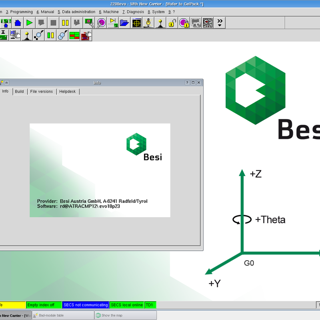
Task: Click green-yellow pause bars icon
Action: (50, 35)
